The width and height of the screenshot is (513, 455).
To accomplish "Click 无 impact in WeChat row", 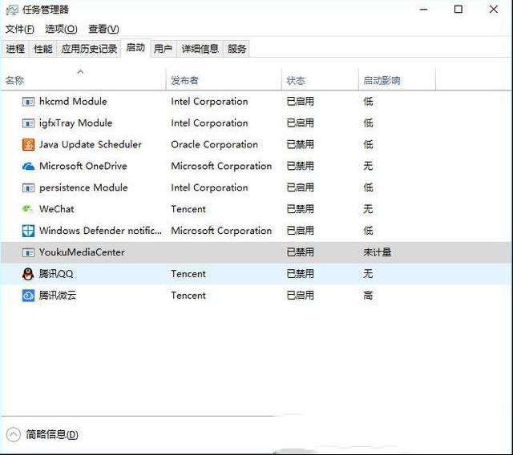I will click(x=368, y=209).
